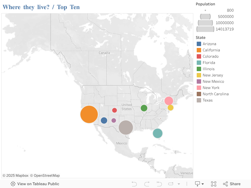Open the OpenStreetMap attribution link
The image size is (251, 188).
click(x=45, y=175)
